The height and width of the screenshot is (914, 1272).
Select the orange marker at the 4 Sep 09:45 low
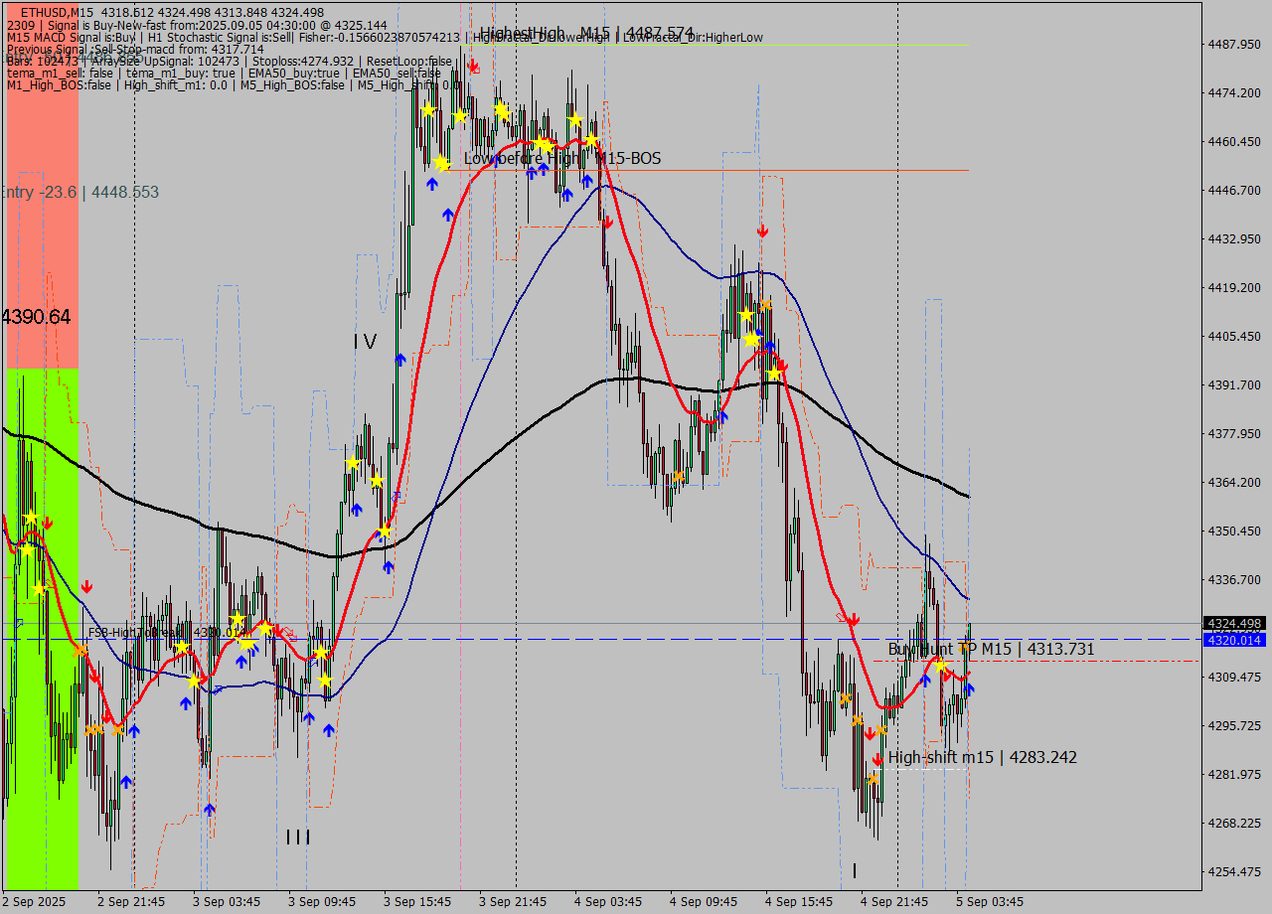pos(679,478)
